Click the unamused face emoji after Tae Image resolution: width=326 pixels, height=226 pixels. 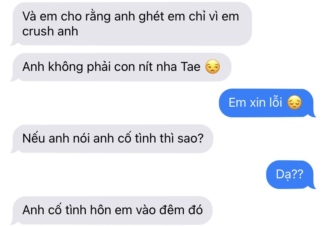pos(213,67)
